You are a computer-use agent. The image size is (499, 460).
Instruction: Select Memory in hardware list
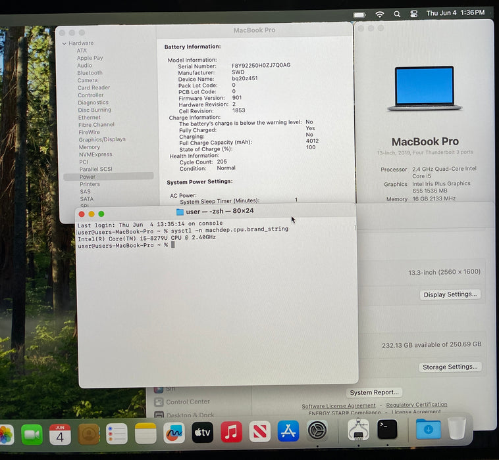pyautogui.click(x=90, y=147)
